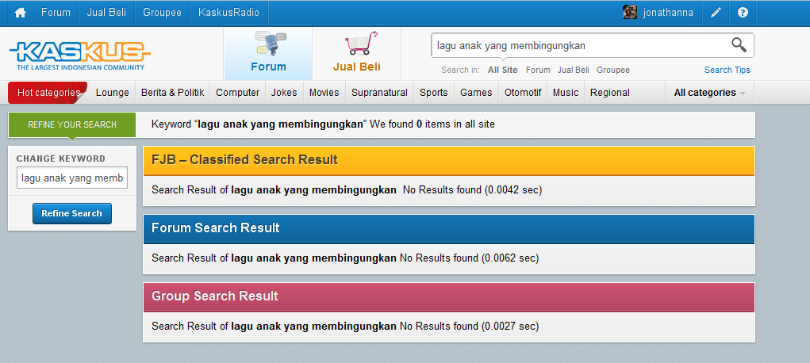Open the Sports category
The image size is (810, 363).
coord(433,93)
